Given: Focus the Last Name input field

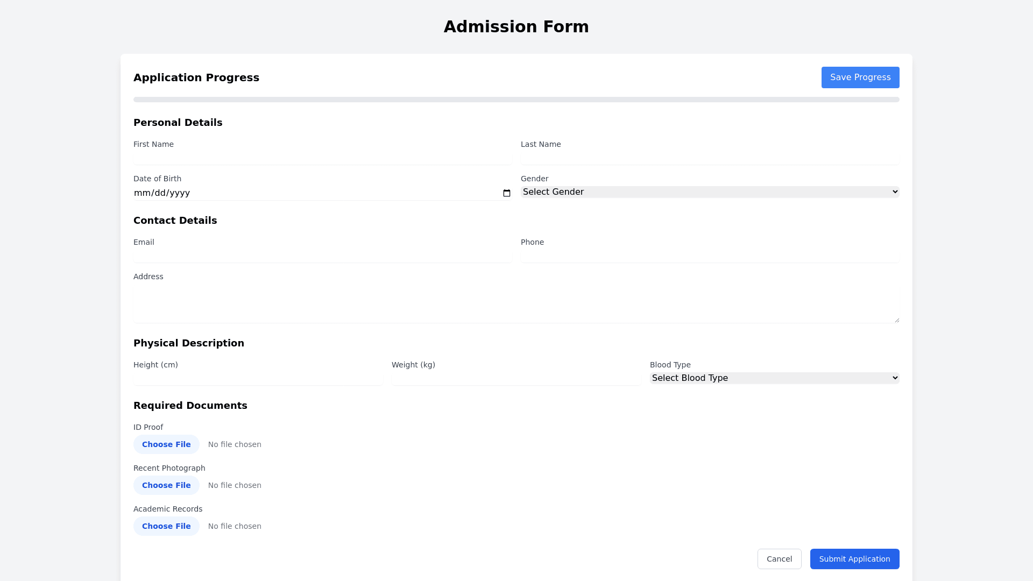Looking at the screenshot, I should [x=710, y=158].
